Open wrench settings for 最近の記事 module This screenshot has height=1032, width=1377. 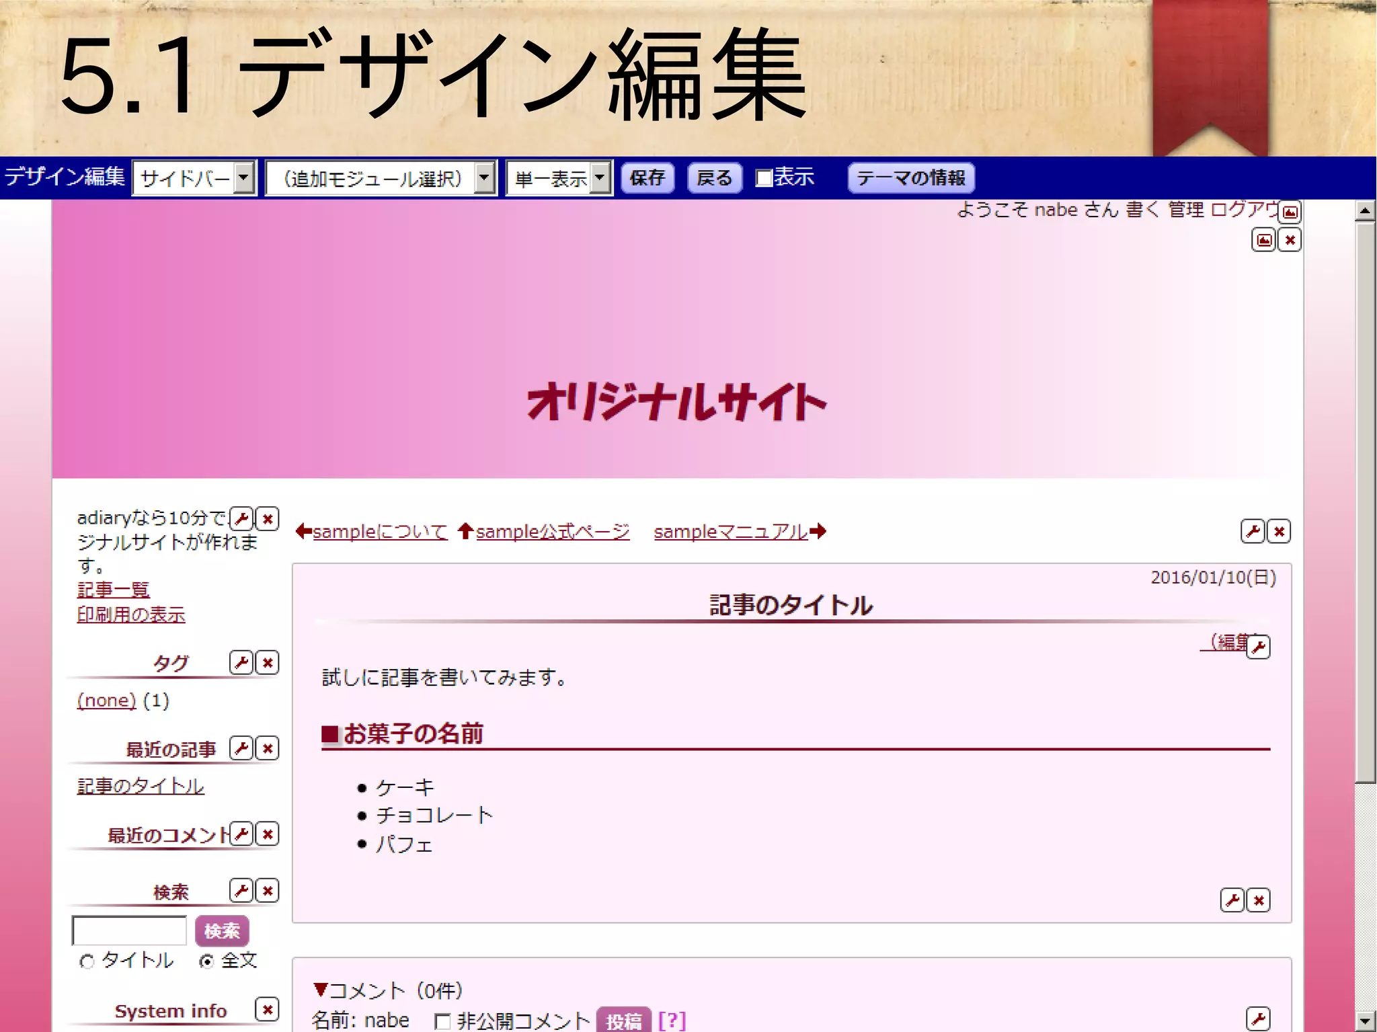tap(241, 748)
